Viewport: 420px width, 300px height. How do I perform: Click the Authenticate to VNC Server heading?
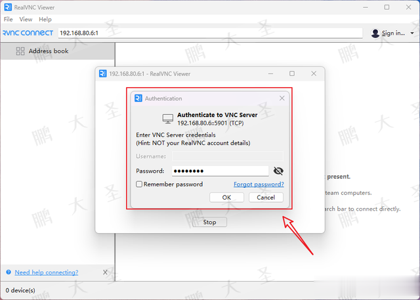(217, 115)
